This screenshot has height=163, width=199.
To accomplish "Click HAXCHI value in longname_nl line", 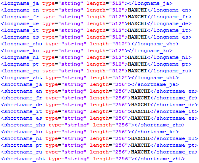I will (137, 57).
